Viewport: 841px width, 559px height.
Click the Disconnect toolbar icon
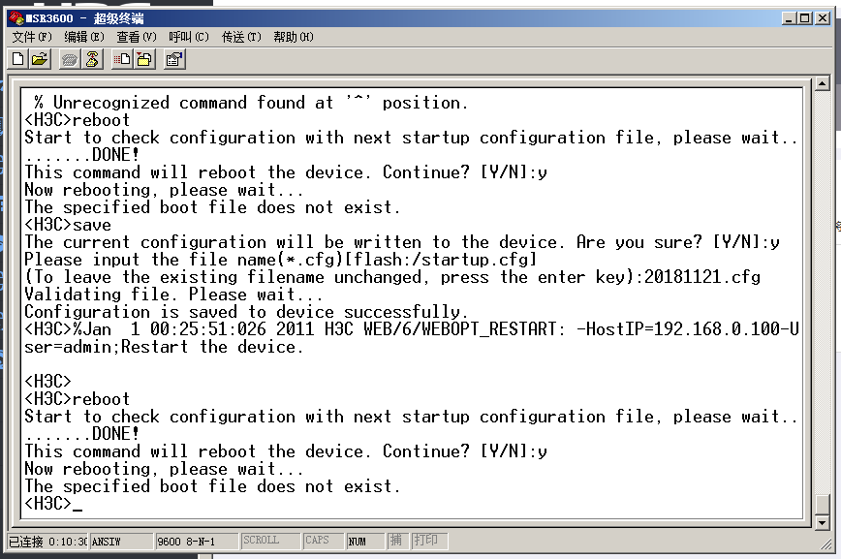click(x=92, y=60)
